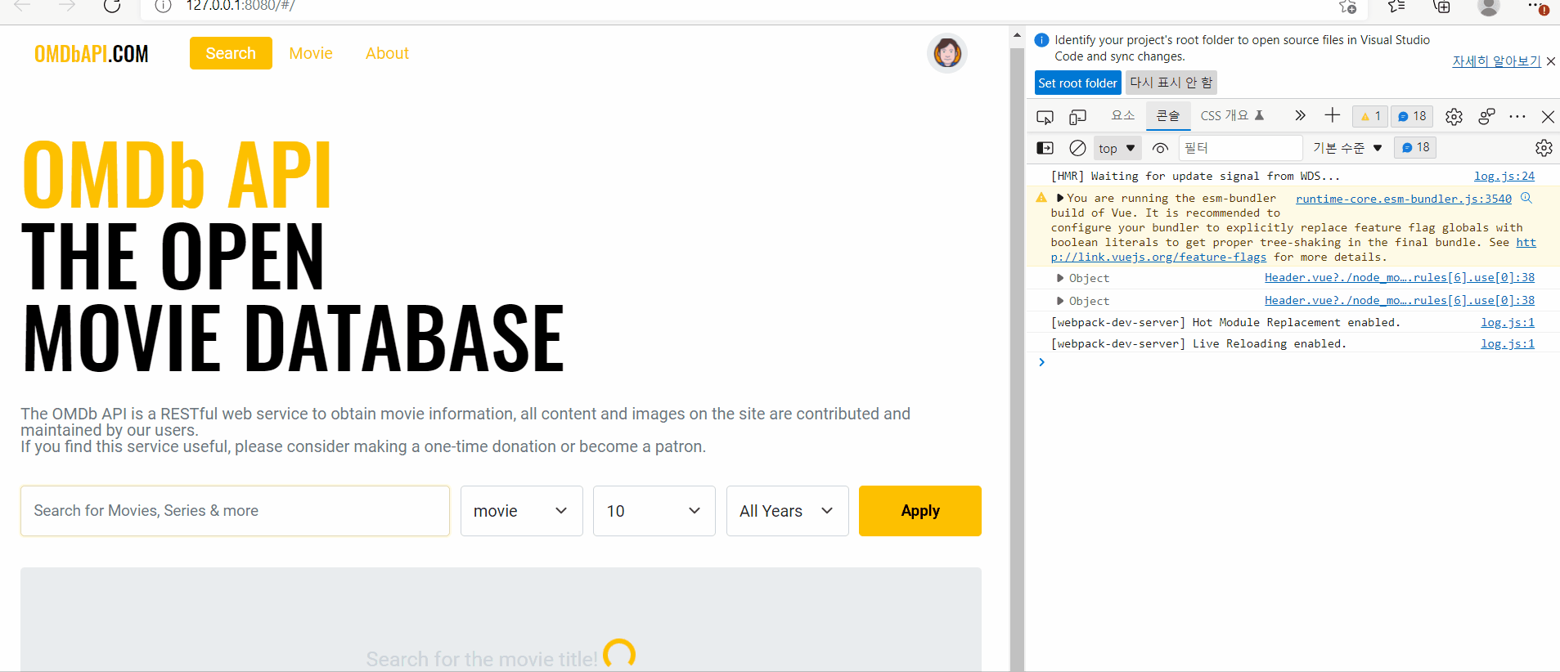Expand the first Object log entry
The image size is (1560, 672).
click(x=1060, y=278)
